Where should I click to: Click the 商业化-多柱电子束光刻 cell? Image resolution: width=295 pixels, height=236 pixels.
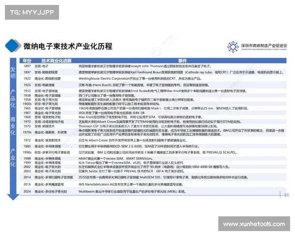pos(51,192)
